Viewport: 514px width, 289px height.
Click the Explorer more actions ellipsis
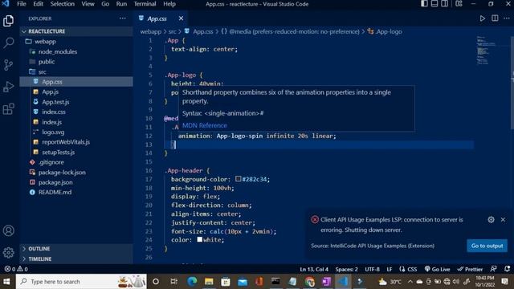[123, 18]
